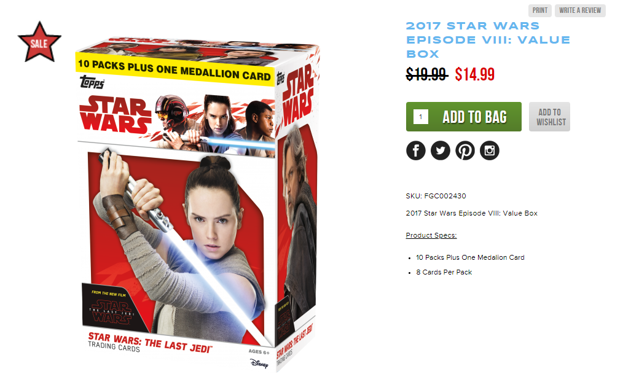The width and height of the screenshot is (631, 382).
Task: Open the Product Specs link
Action: click(431, 235)
